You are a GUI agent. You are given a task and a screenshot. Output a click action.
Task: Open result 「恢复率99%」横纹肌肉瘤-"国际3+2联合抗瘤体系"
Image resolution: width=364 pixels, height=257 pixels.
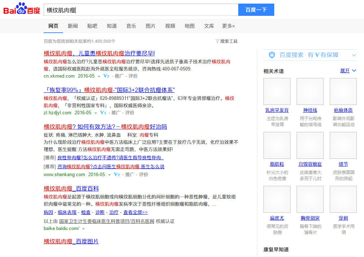click(109, 90)
